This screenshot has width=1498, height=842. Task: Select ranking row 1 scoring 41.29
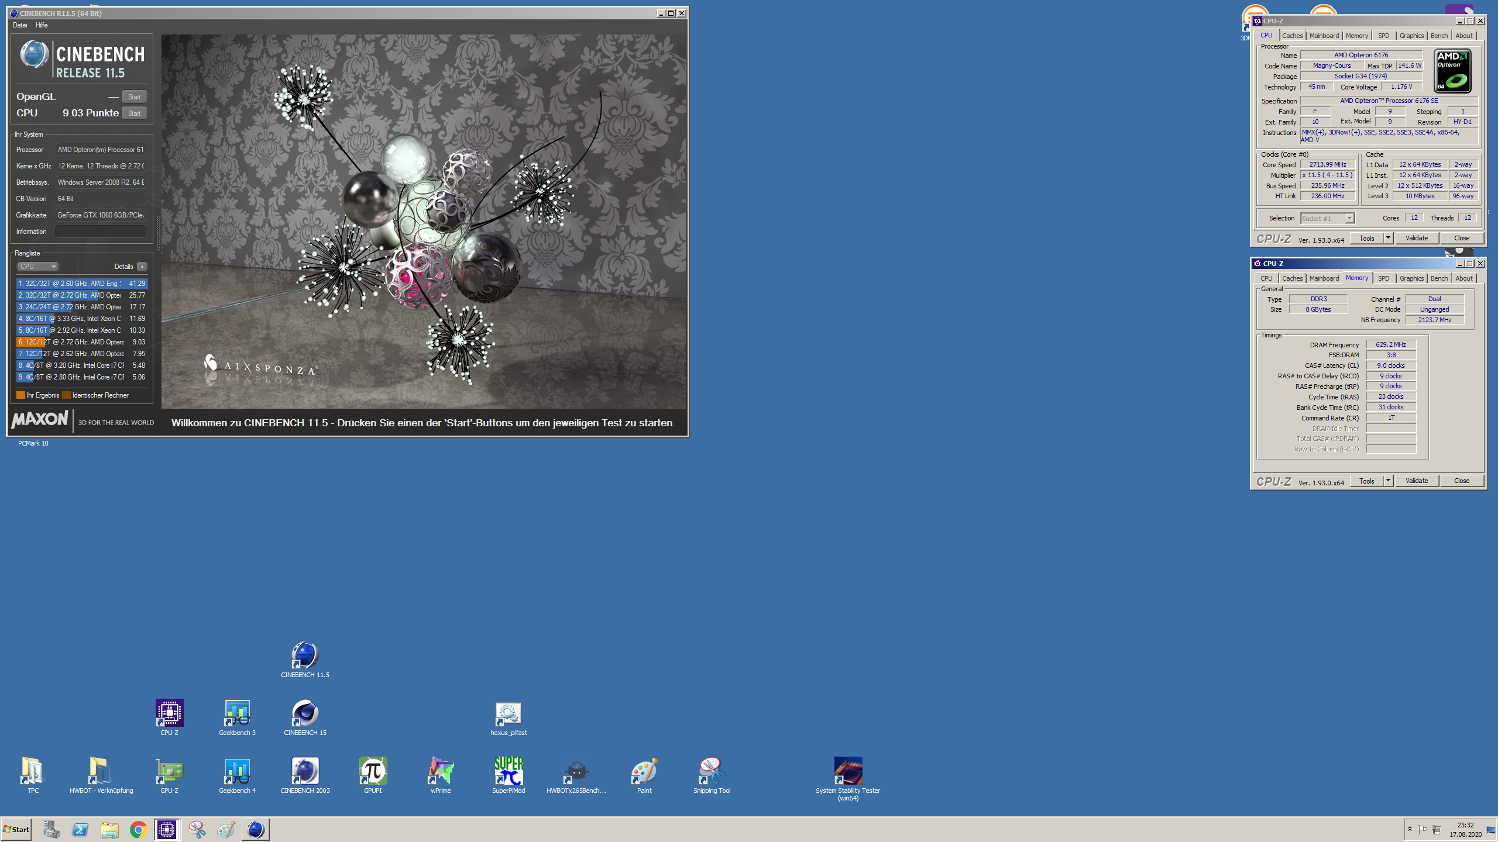coord(82,284)
